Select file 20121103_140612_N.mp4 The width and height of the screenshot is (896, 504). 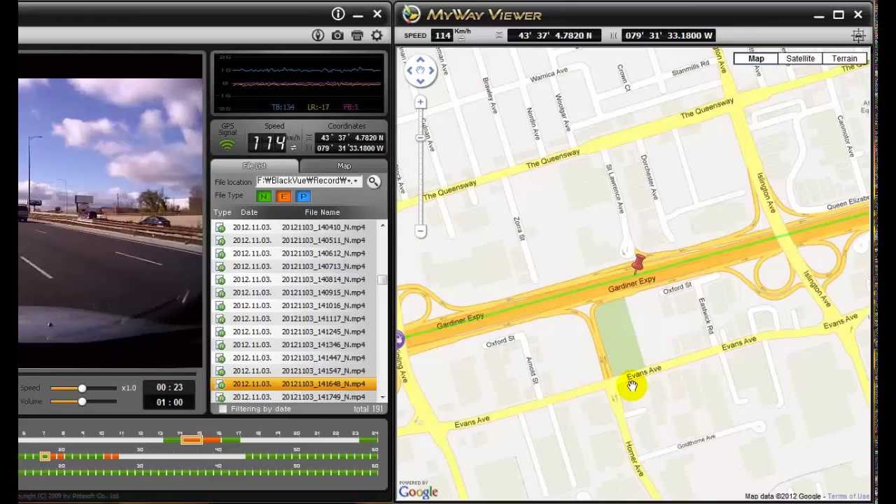coord(294,253)
